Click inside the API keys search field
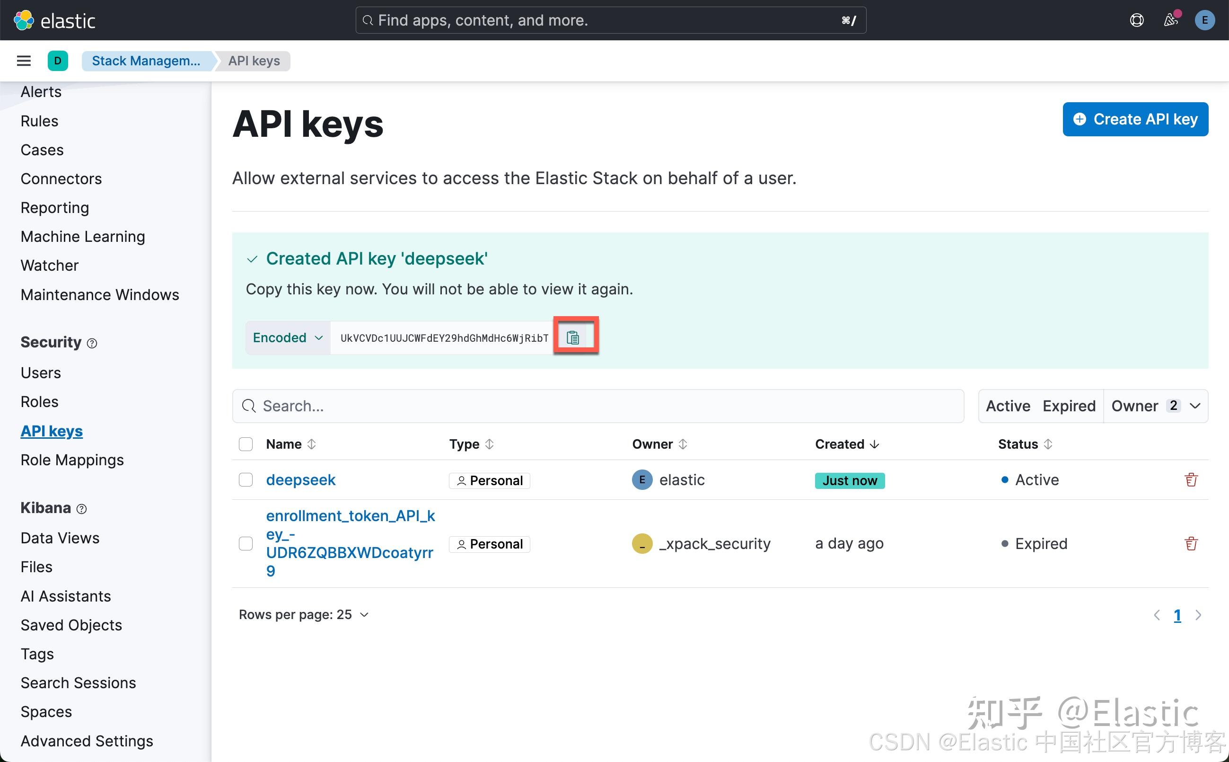The image size is (1229, 762). [504, 406]
